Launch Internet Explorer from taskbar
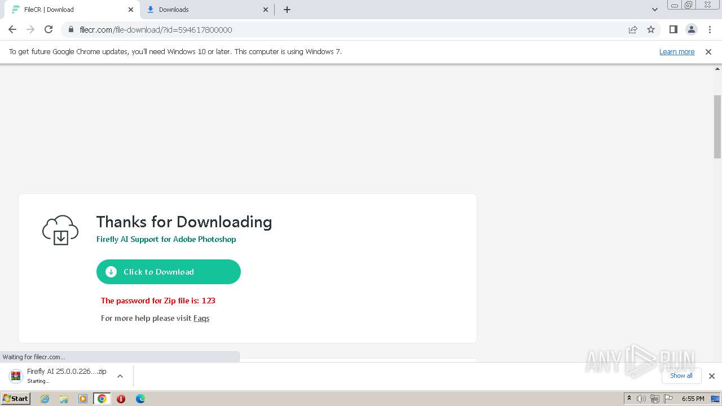Screen dimensions: 722x406 coord(45,399)
